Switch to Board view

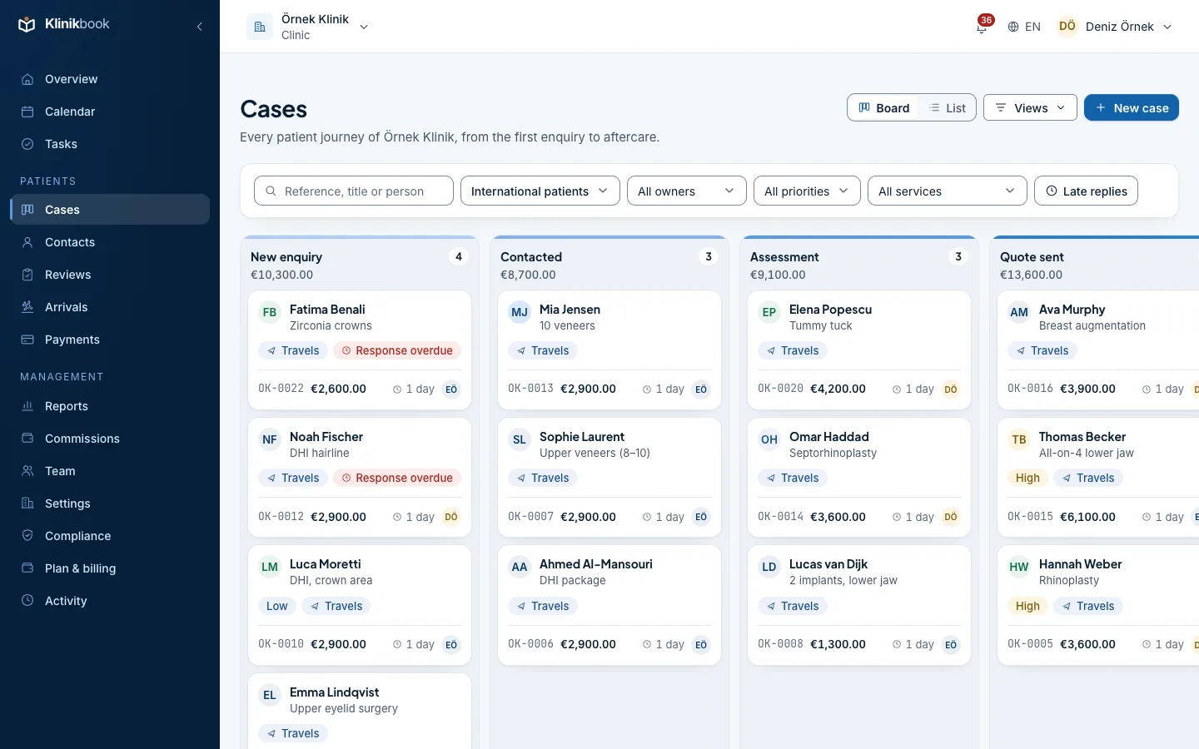click(884, 108)
